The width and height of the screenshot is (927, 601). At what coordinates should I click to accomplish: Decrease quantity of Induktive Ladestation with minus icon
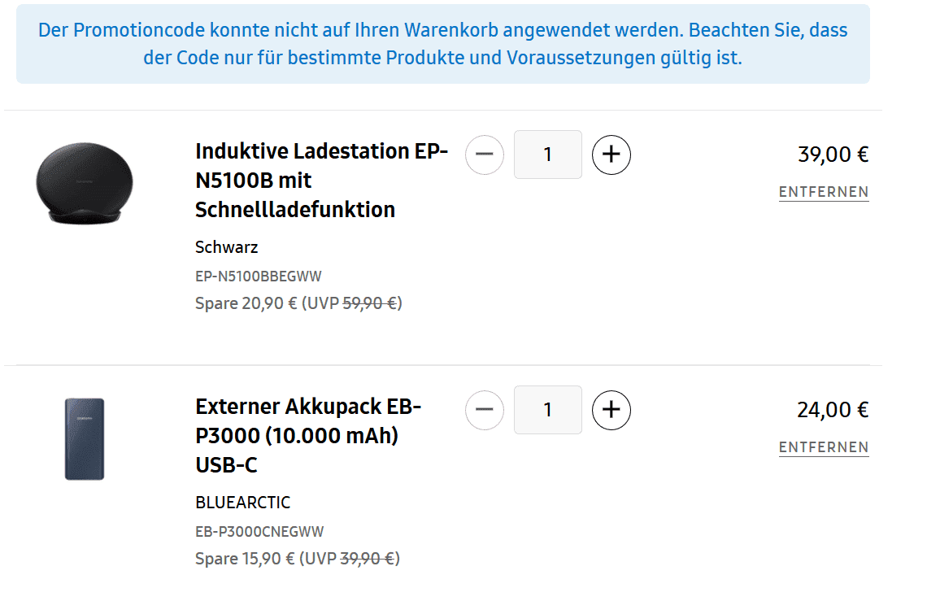pyautogui.click(x=484, y=155)
